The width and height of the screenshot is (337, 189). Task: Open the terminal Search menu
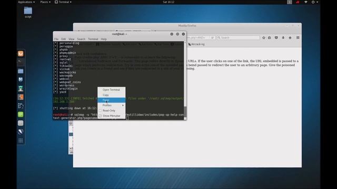pyautogui.click(x=81, y=39)
